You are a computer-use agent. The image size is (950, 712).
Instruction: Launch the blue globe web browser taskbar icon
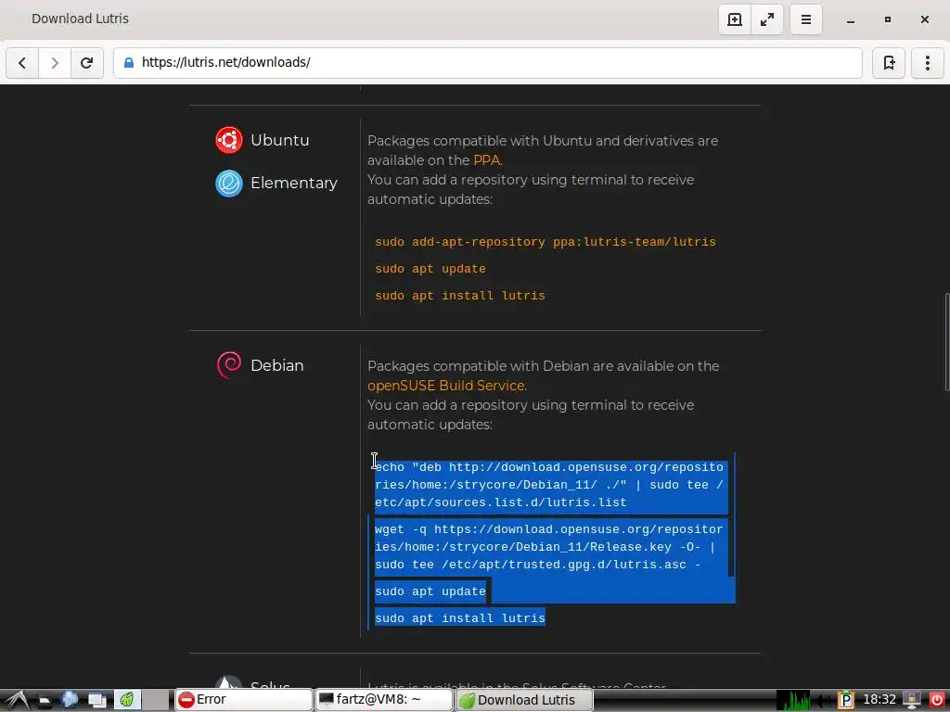(x=70, y=700)
